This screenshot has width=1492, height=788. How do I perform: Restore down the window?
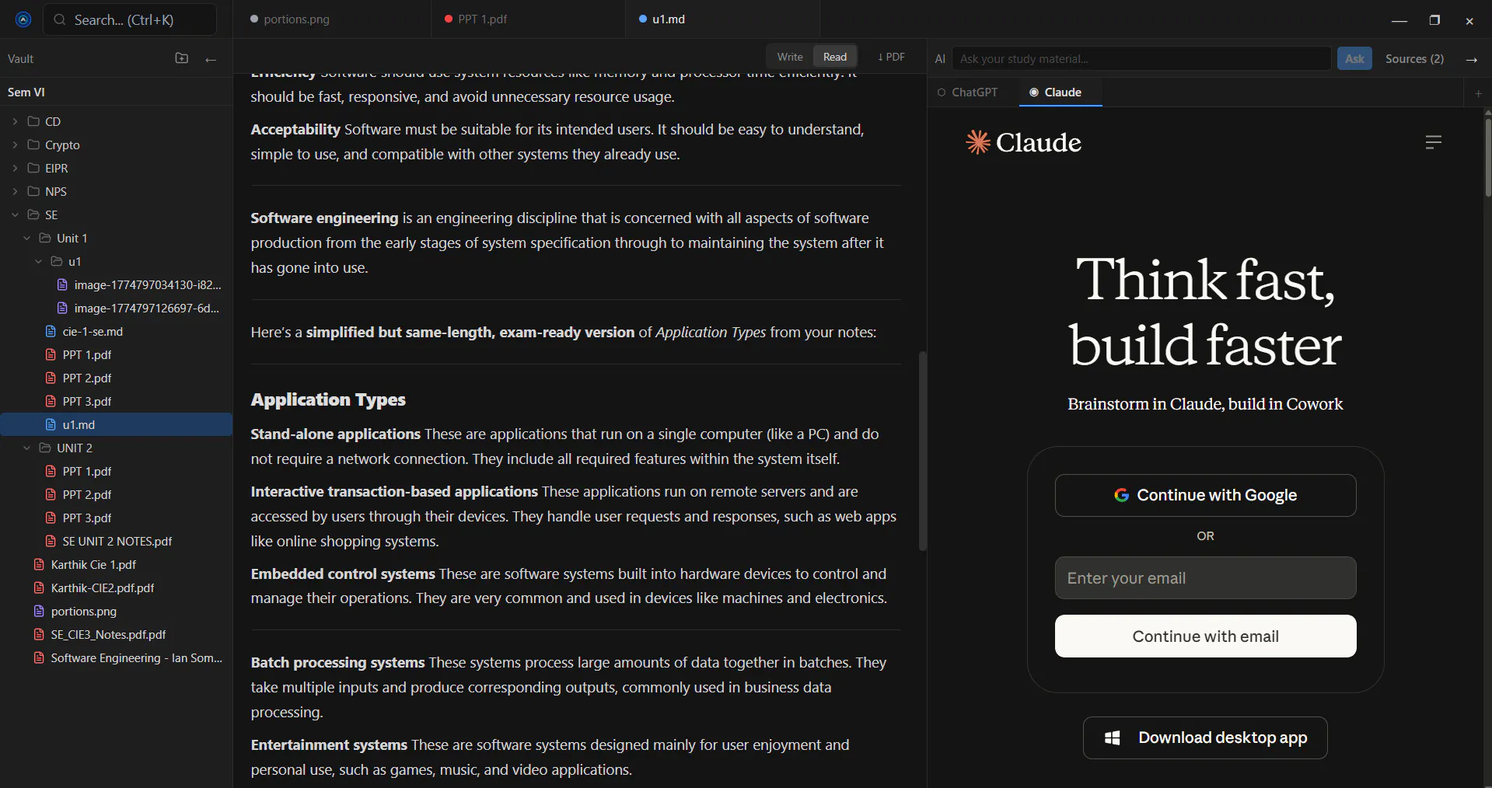click(x=1434, y=20)
